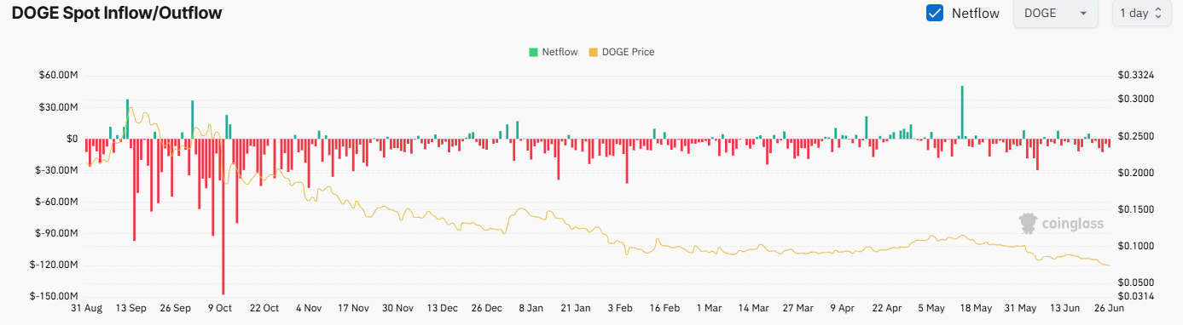Click the 17 Nov date label

353,308
